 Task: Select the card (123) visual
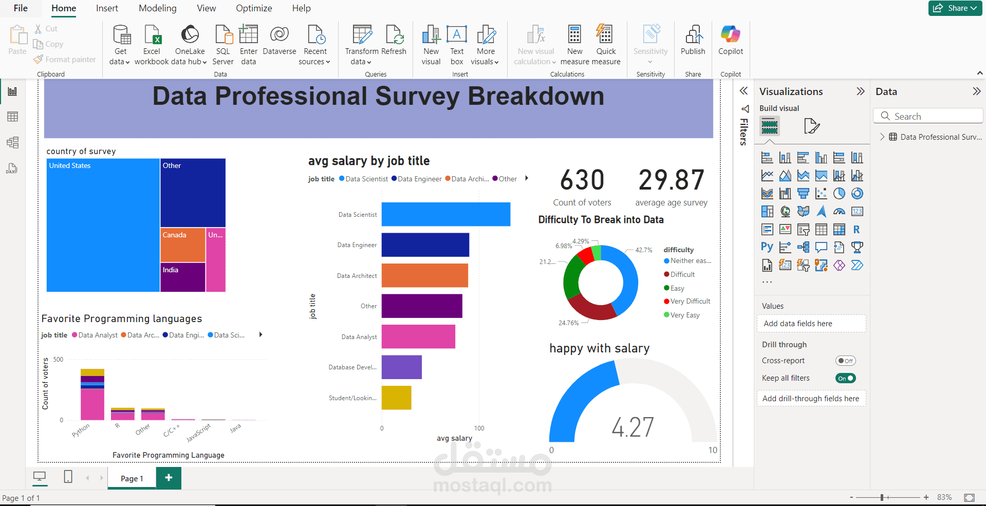pyautogui.click(x=857, y=212)
